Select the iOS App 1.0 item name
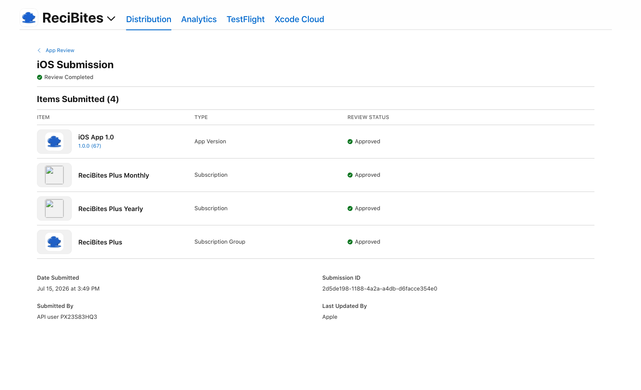The width and height of the screenshot is (641, 390). pyautogui.click(x=96, y=137)
